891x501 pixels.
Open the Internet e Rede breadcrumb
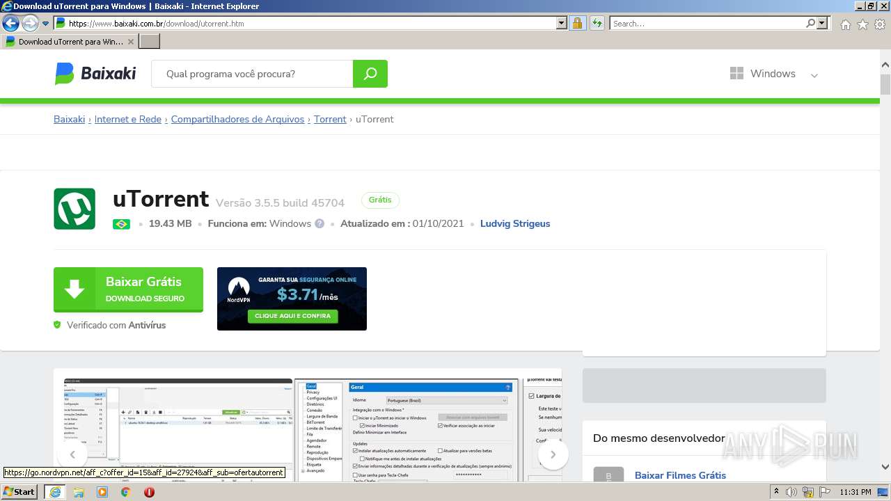[128, 119]
